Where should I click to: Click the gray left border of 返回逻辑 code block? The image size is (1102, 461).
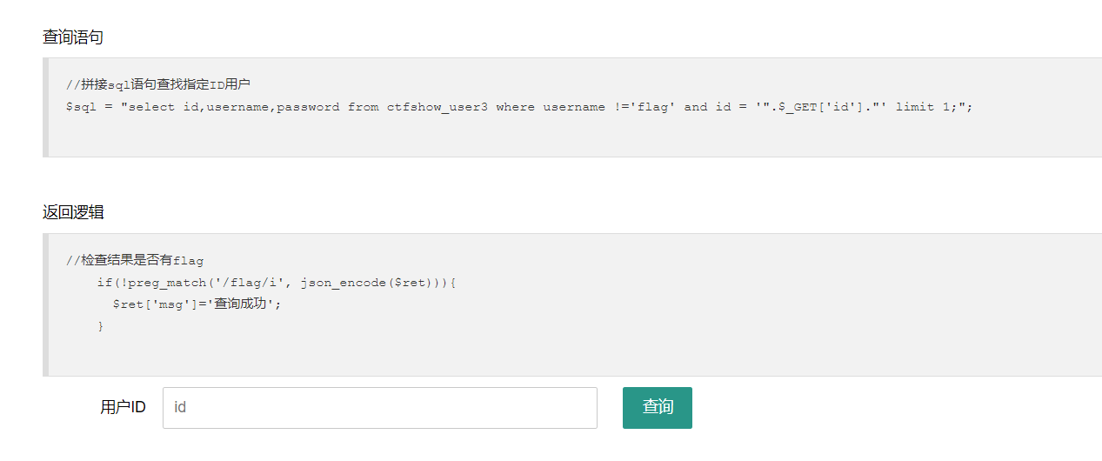pyautogui.click(x=45, y=304)
